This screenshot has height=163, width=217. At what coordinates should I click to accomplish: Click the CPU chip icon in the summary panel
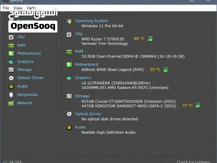coord(69,35)
